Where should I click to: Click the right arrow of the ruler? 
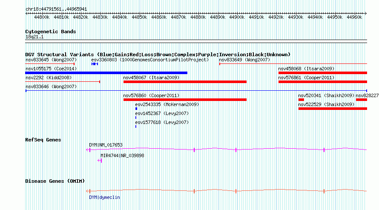(365, 14)
